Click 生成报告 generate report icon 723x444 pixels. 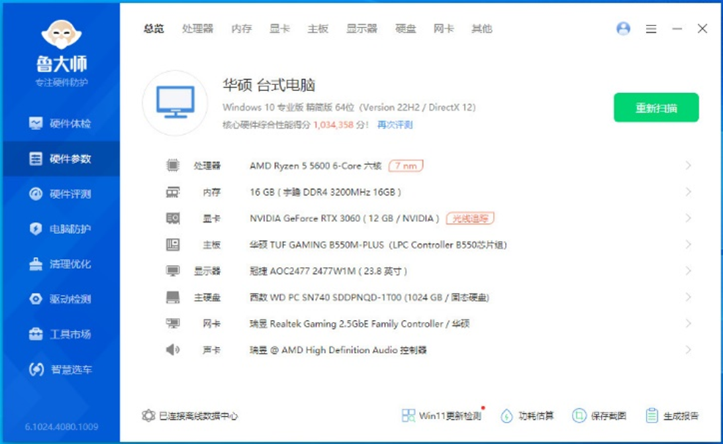click(x=651, y=416)
